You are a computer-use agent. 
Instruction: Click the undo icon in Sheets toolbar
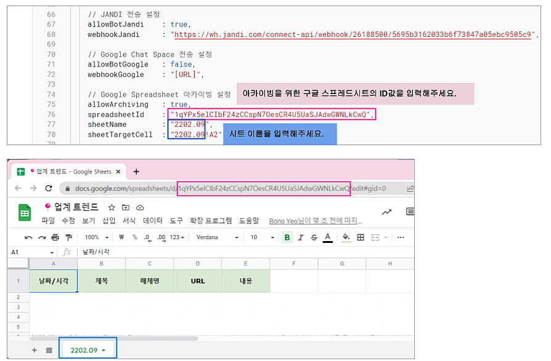28,237
